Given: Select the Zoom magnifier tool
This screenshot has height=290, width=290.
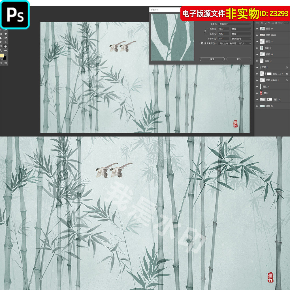Looking at the screenshot, I should [x=1, y=50].
